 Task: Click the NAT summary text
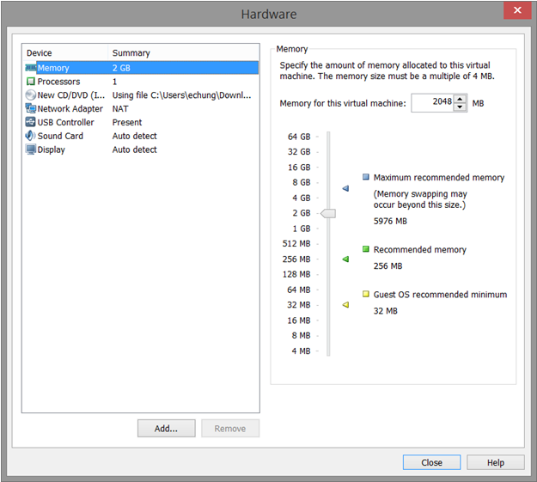pyautogui.click(x=120, y=108)
